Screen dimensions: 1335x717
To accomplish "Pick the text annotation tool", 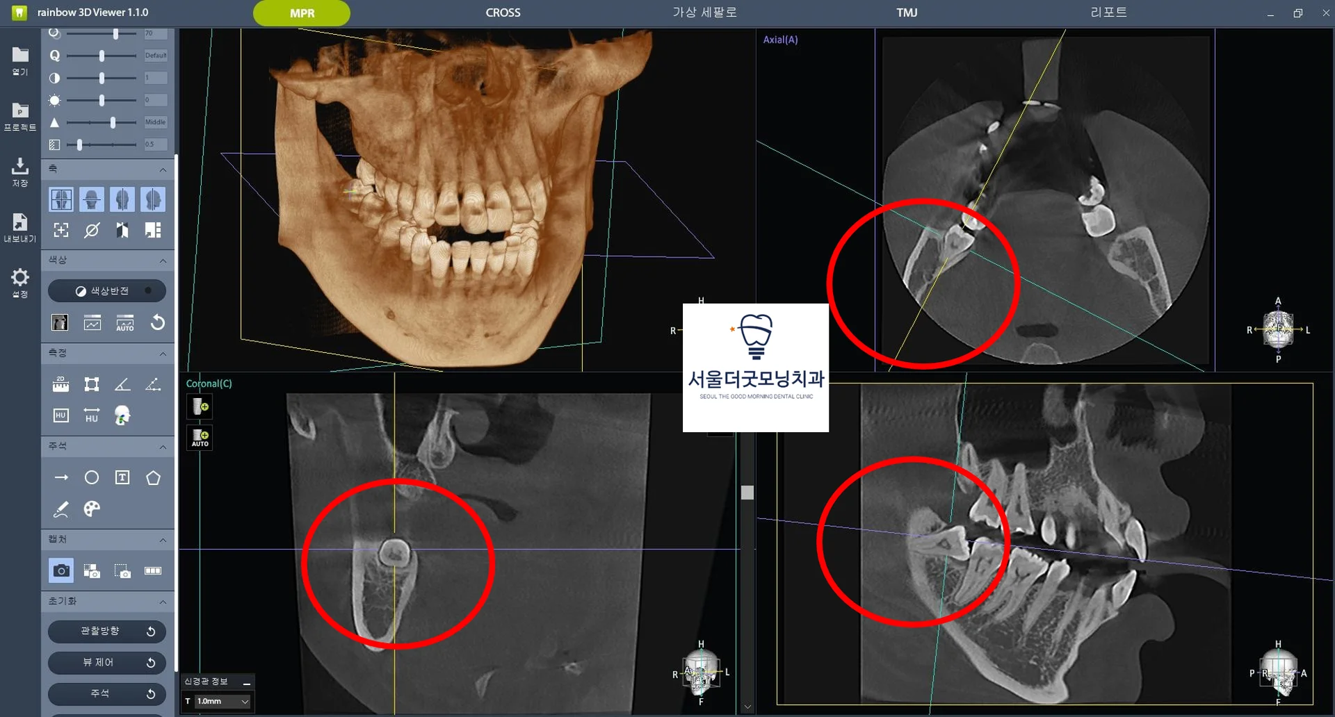I will pyautogui.click(x=122, y=477).
